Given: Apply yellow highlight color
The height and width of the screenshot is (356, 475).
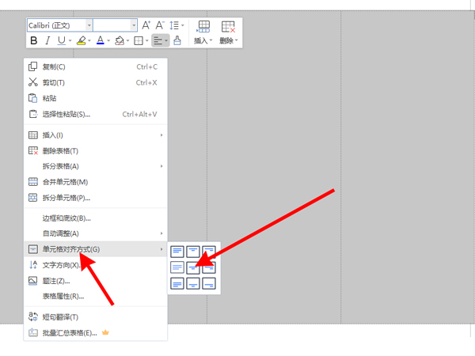Looking at the screenshot, I should [x=81, y=40].
